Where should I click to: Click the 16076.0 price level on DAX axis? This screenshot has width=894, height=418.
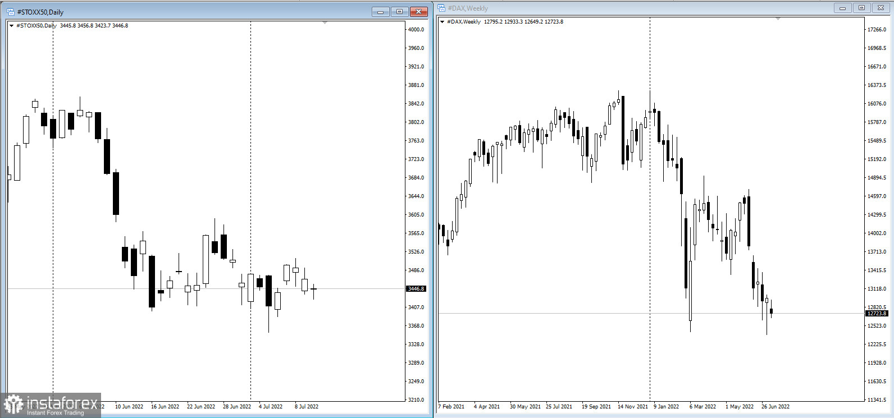[877, 104]
